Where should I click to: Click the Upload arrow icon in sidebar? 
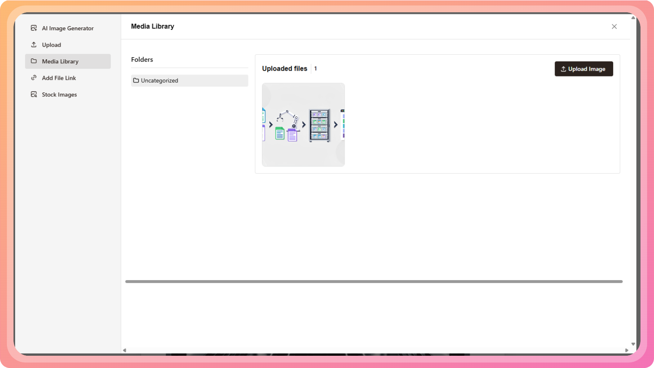34,45
